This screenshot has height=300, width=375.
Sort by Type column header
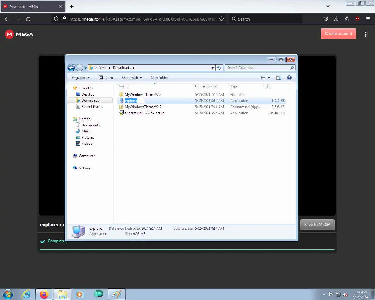coord(246,86)
